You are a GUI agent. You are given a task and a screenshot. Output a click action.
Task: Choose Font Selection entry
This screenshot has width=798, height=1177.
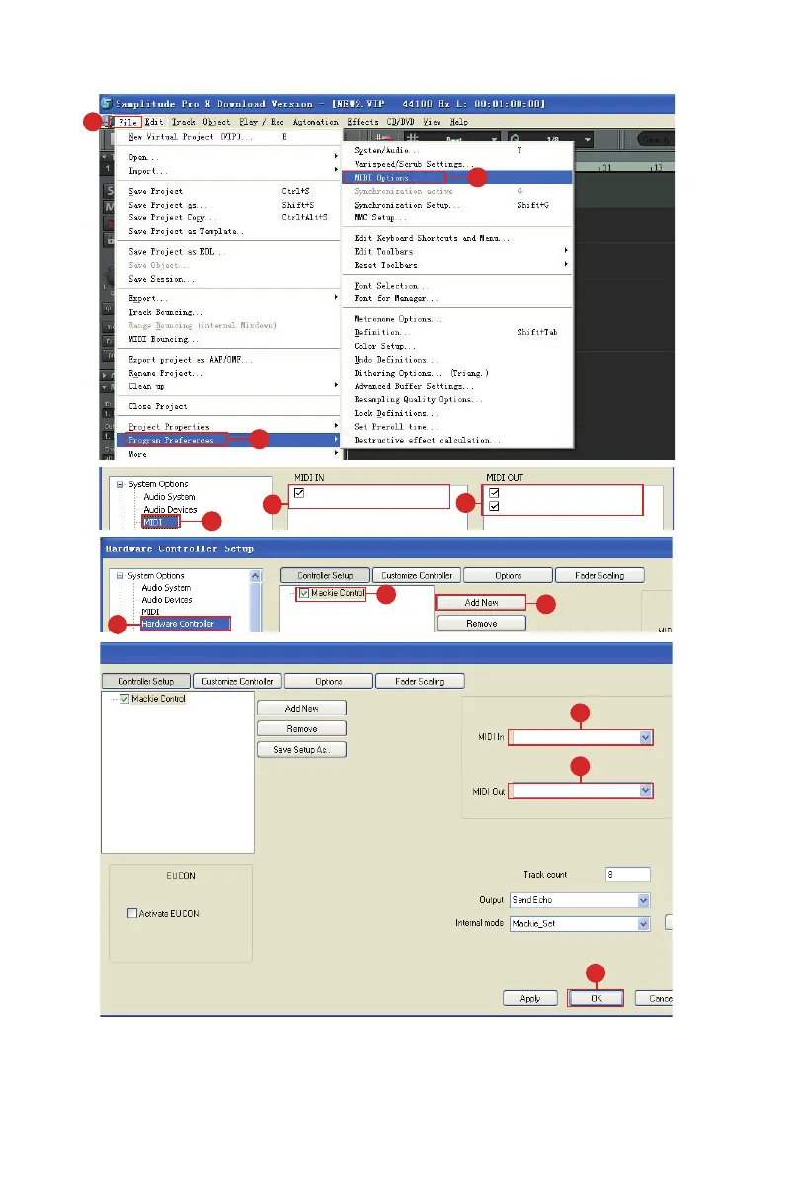(x=456, y=286)
